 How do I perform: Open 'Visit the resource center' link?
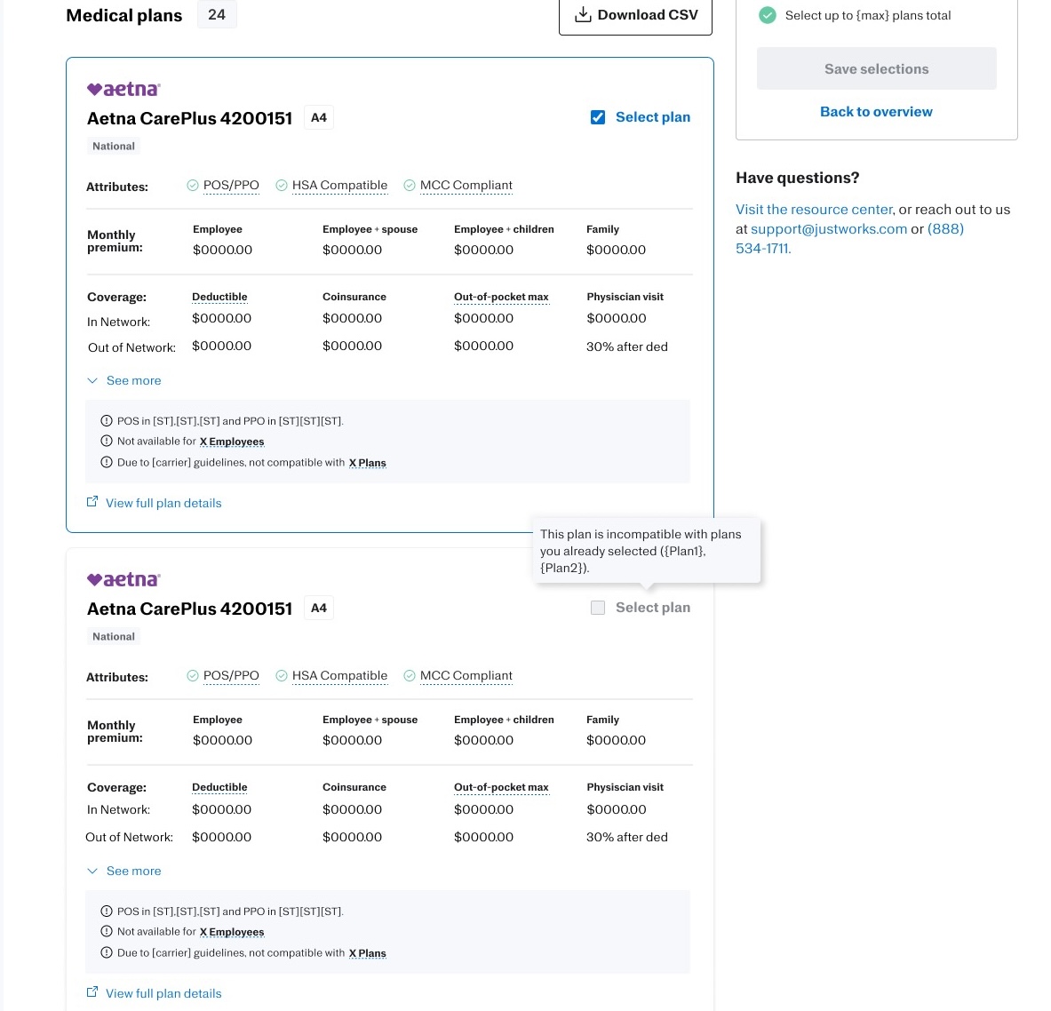click(814, 209)
